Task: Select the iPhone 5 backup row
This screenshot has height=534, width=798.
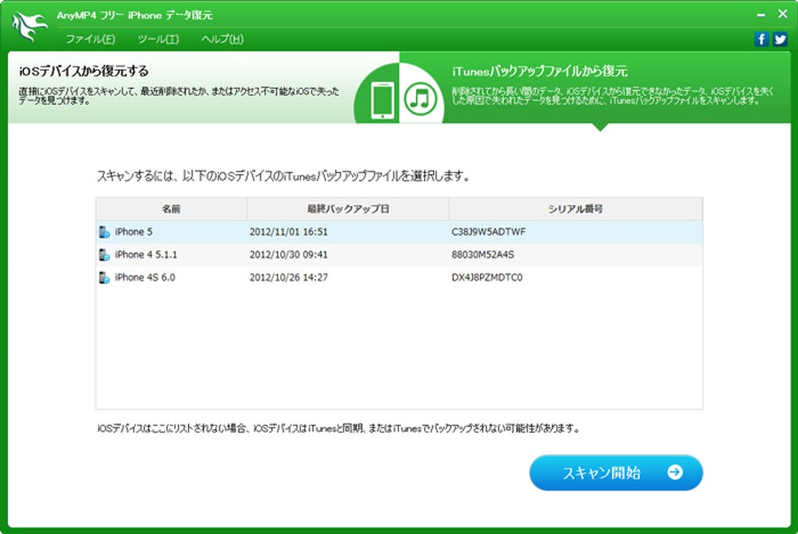Action: click(399, 232)
